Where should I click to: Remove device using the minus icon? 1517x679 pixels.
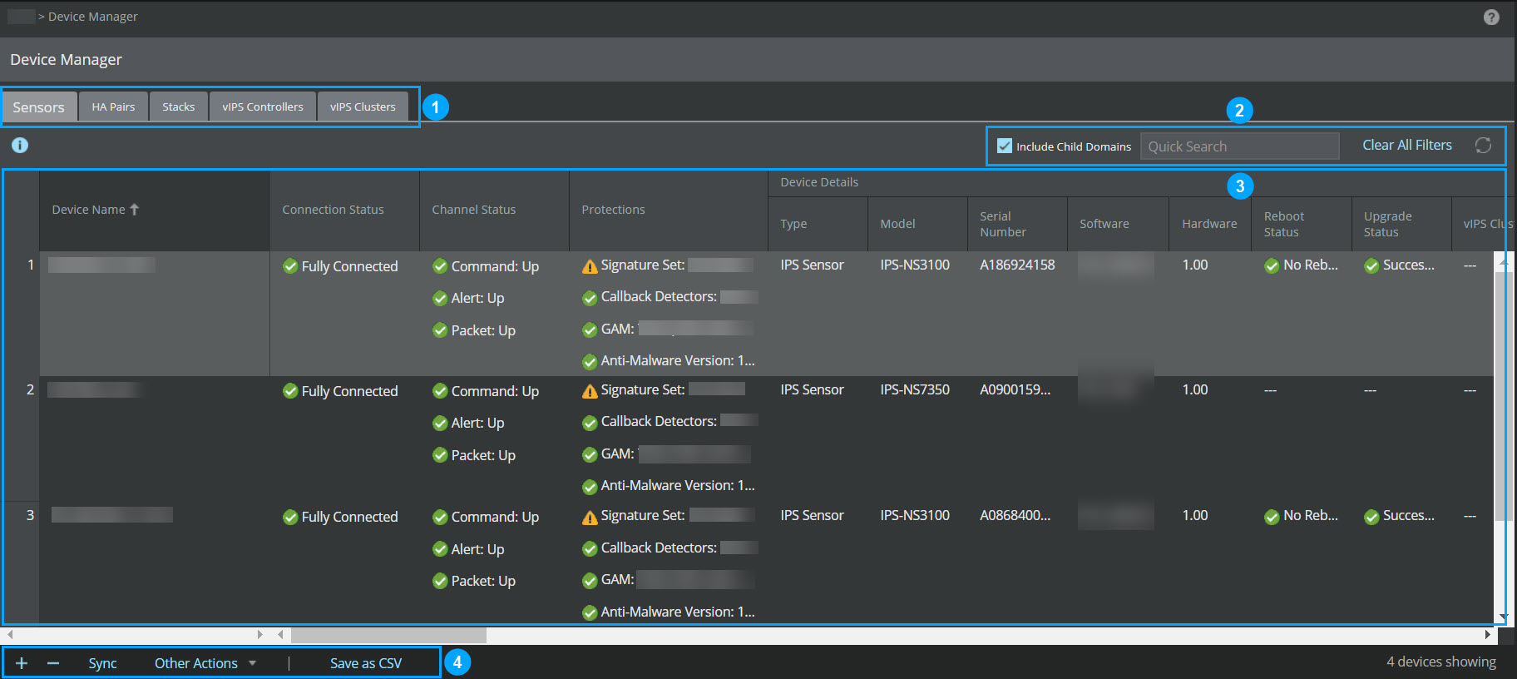(53, 663)
